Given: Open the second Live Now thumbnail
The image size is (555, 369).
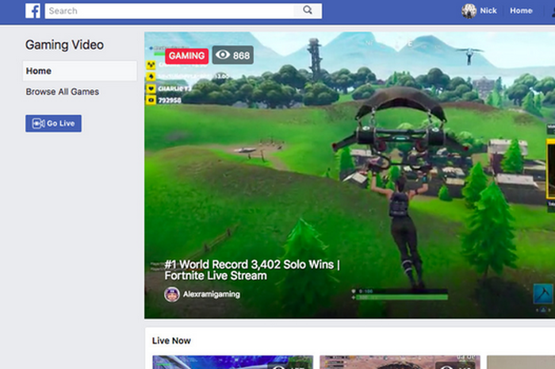Looking at the screenshot, I should pyautogui.click(x=400, y=363).
